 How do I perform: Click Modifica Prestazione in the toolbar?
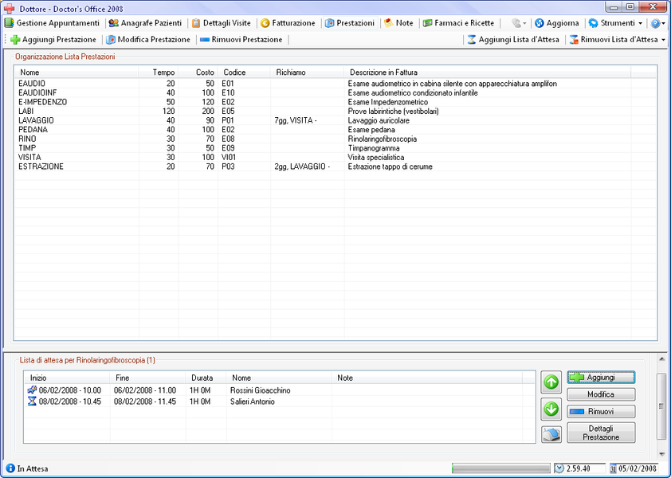(x=148, y=40)
